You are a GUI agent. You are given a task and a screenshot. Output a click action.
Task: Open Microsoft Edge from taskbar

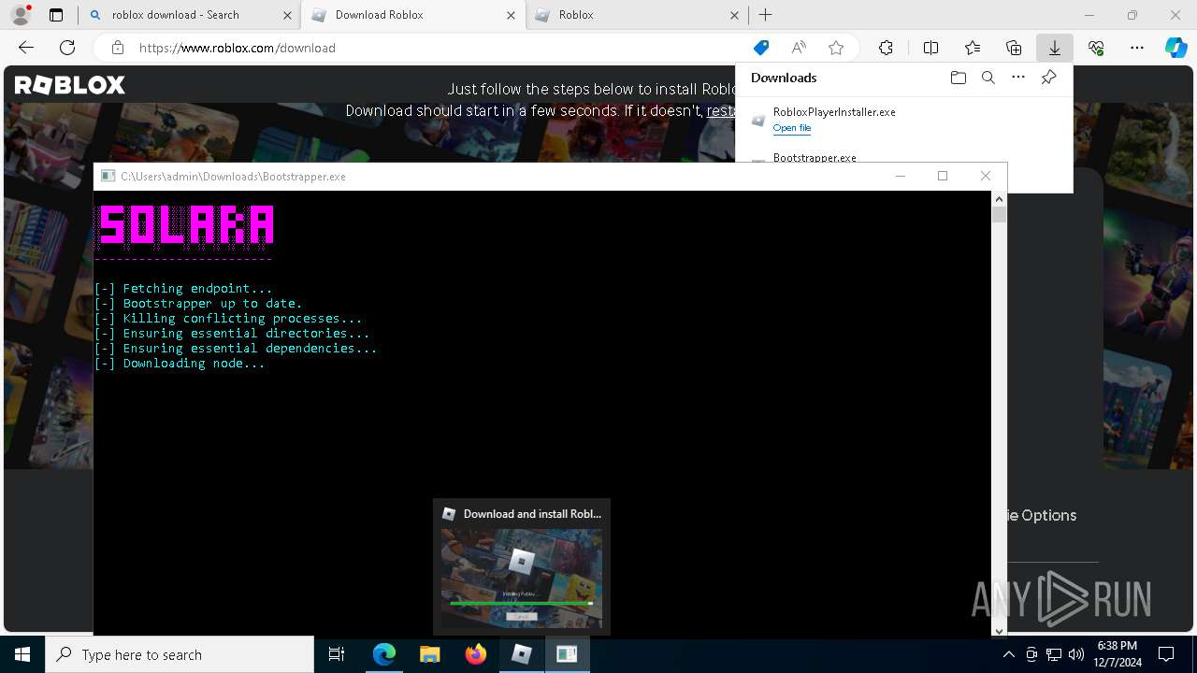[384, 654]
